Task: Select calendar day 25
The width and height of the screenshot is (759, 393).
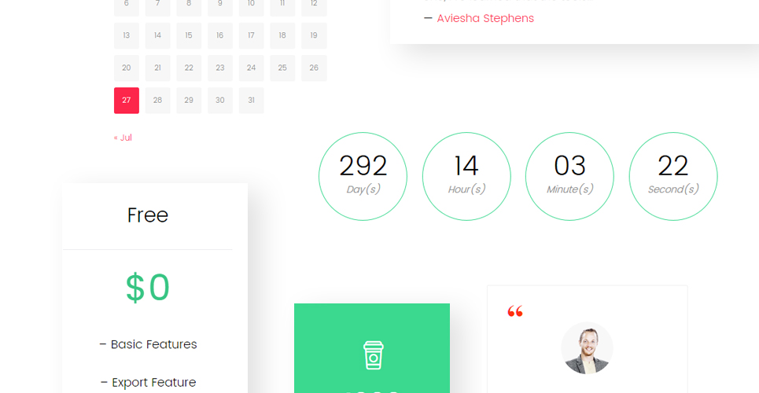Action: tap(282, 68)
